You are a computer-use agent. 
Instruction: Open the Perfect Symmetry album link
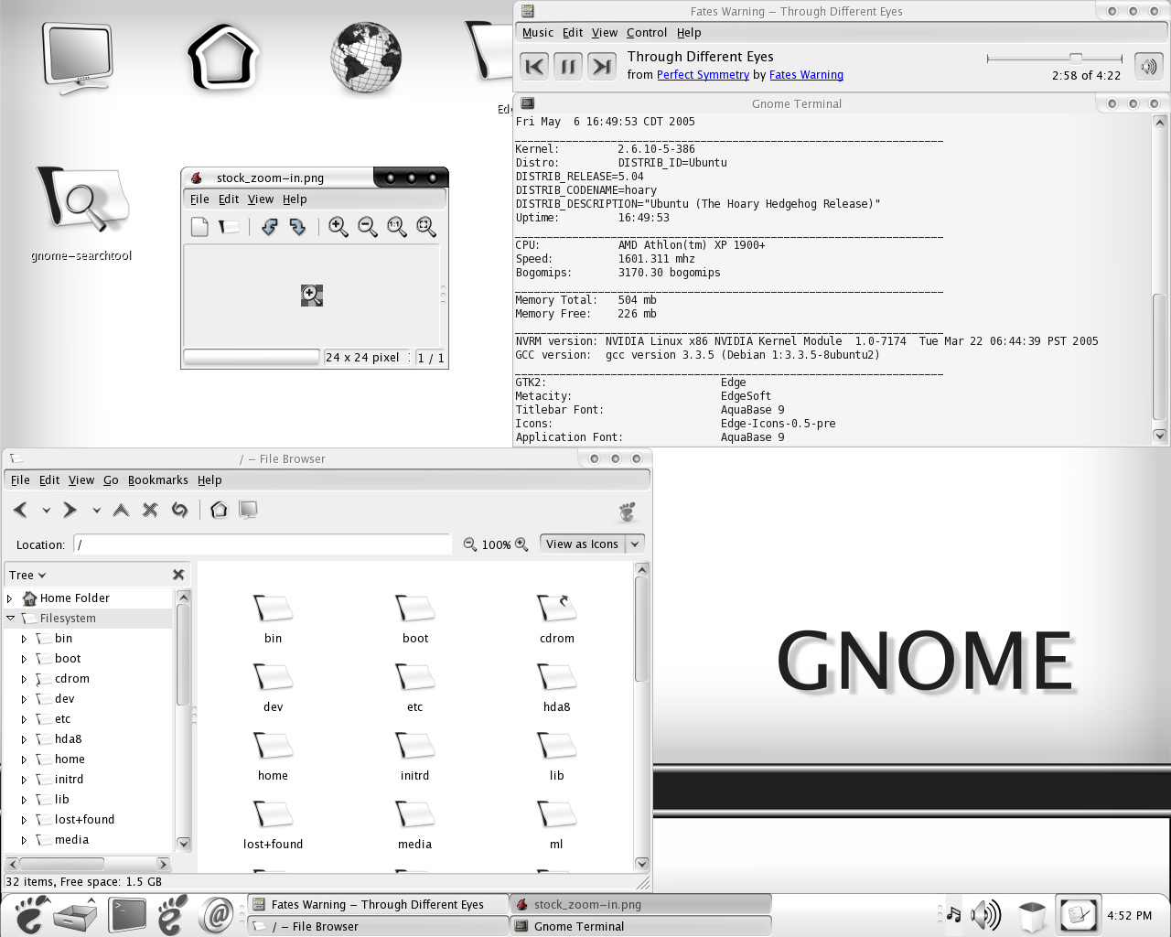(703, 75)
